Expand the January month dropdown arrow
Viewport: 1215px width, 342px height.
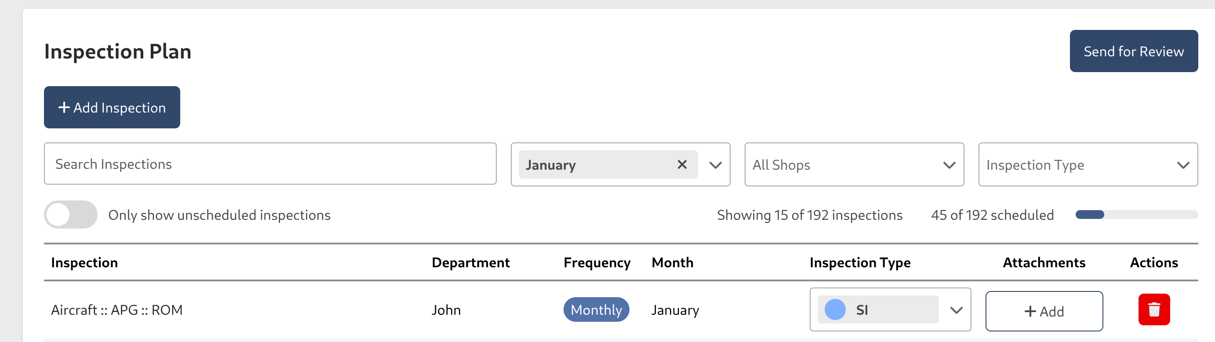tap(715, 165)
